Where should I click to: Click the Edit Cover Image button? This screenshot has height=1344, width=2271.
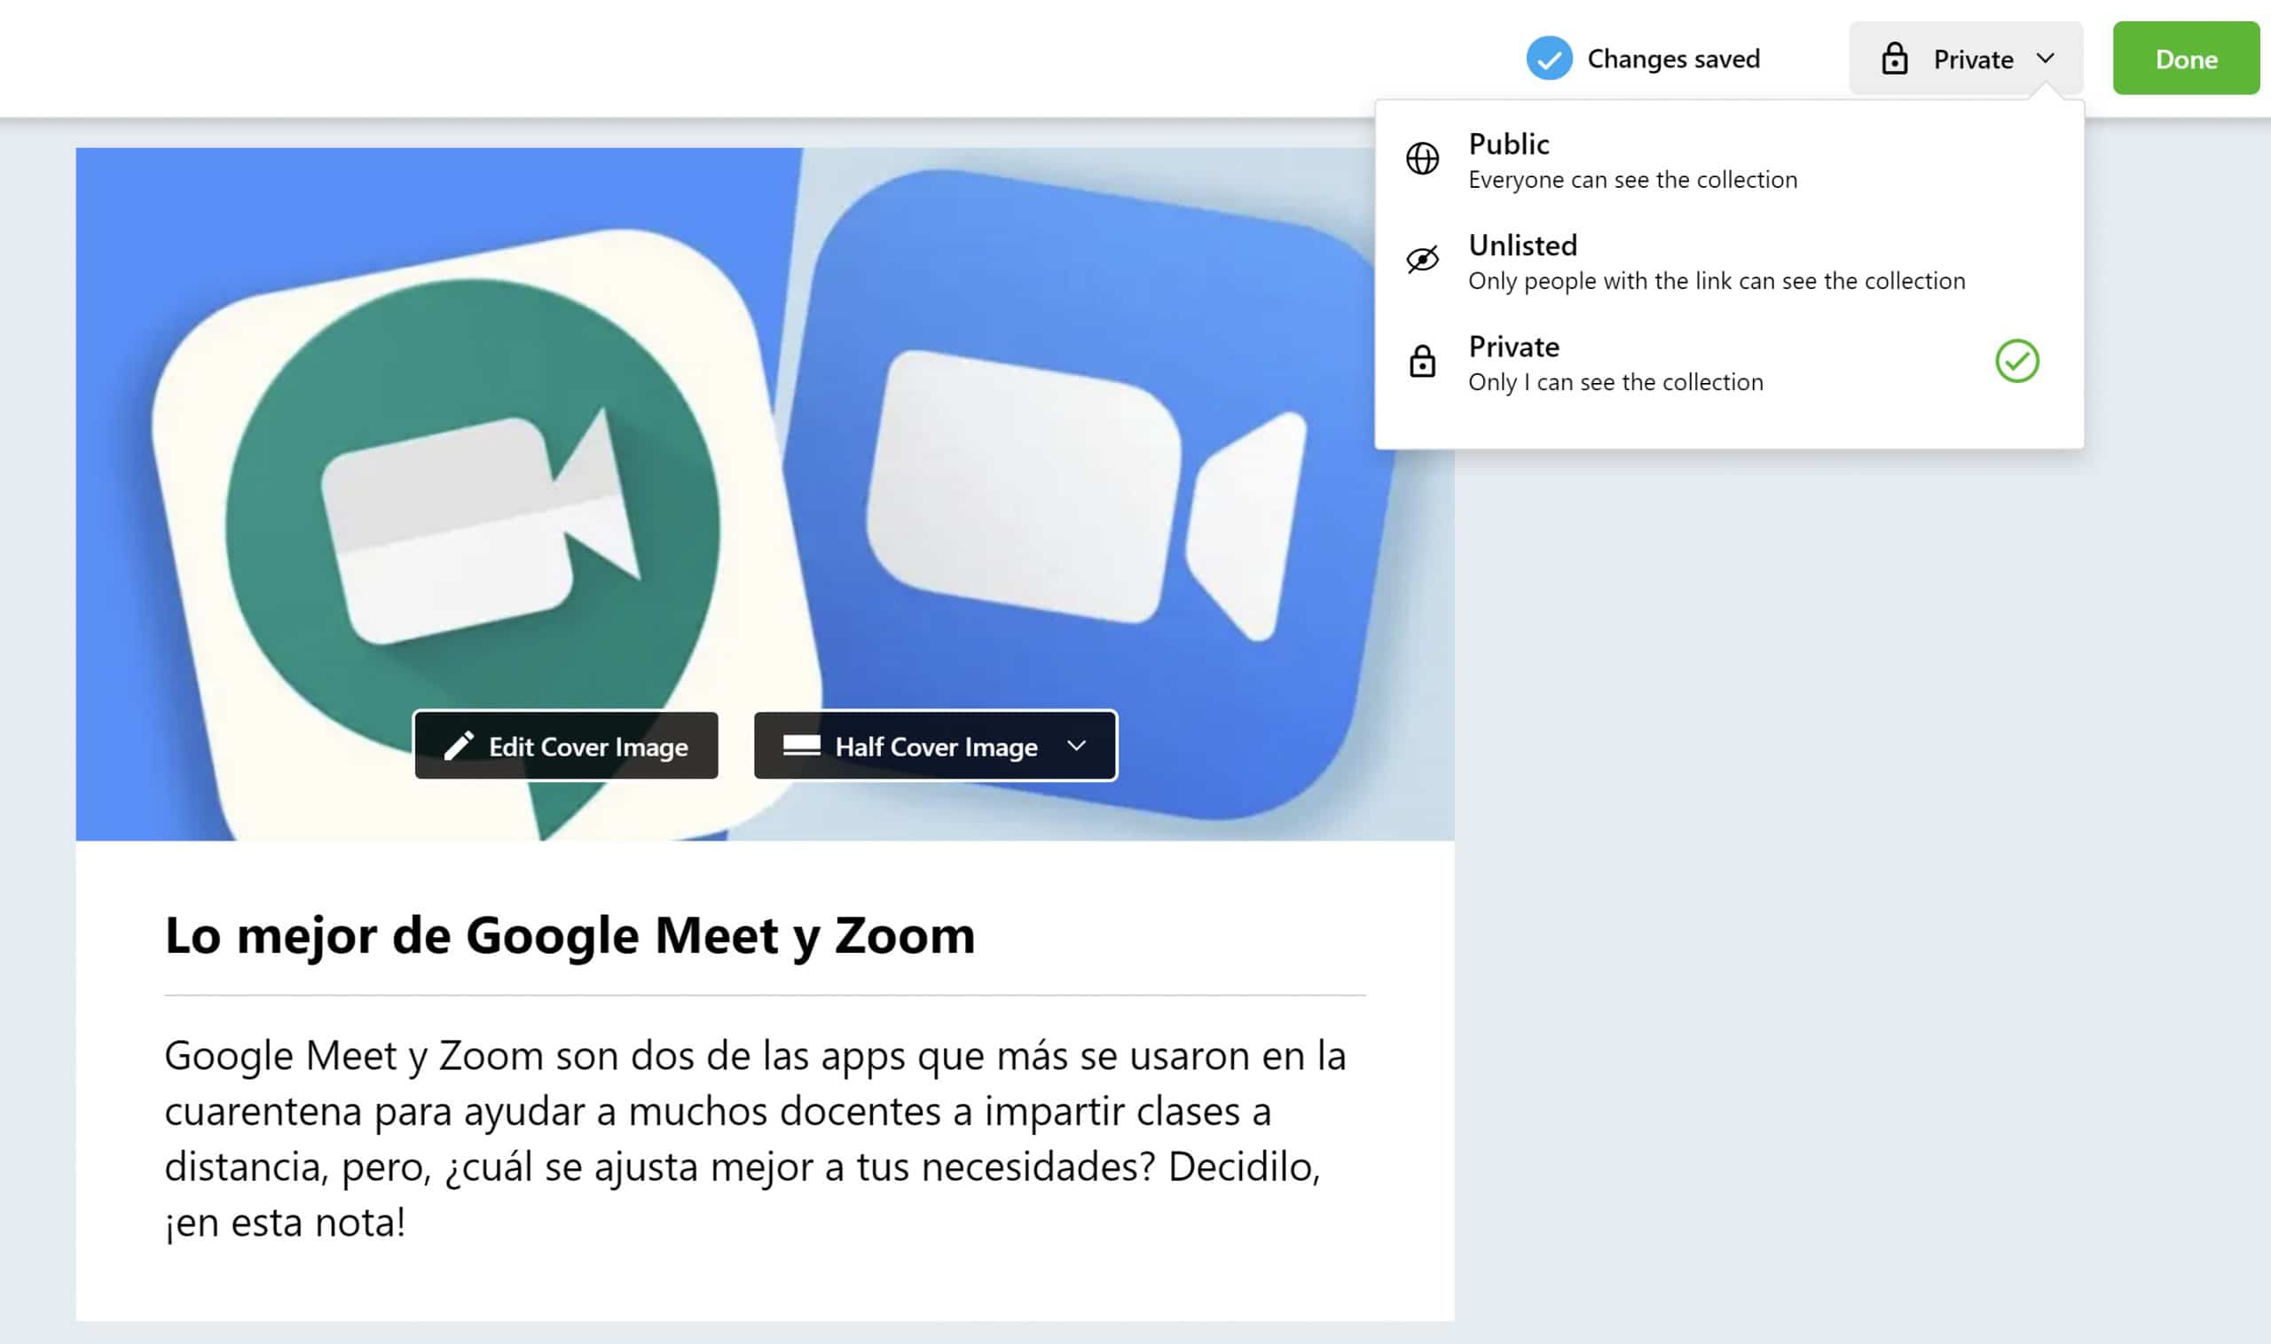coord(566,746)
